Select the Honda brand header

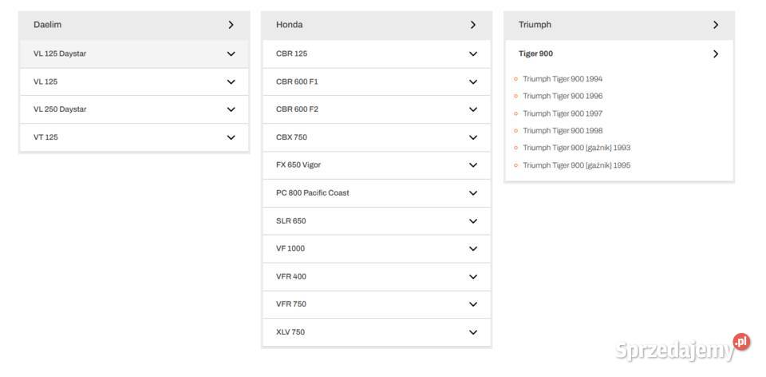(376, 25)
